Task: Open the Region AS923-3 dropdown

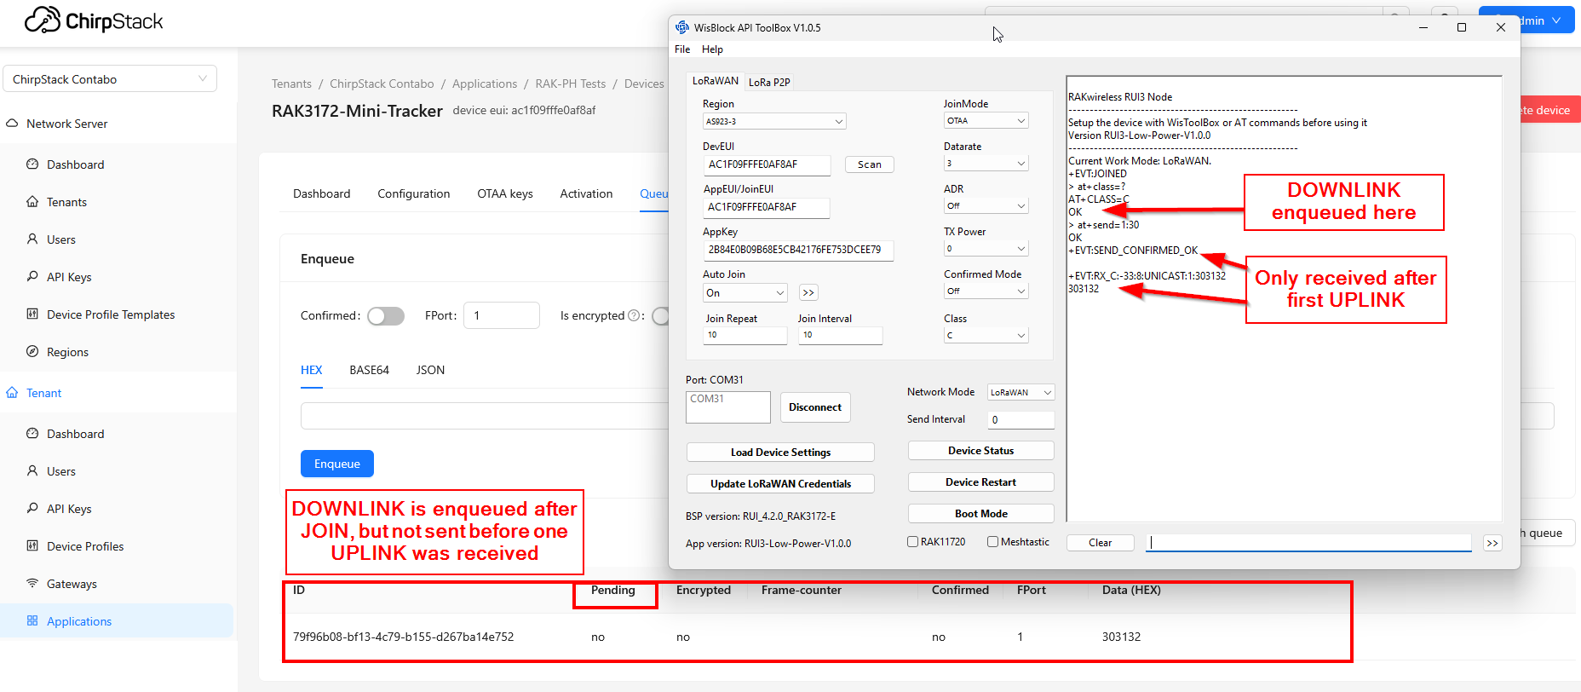Action: [x=773, y=122]
